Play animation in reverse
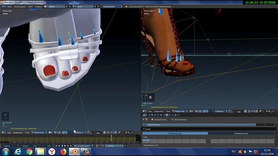 (x=62, y=146)
